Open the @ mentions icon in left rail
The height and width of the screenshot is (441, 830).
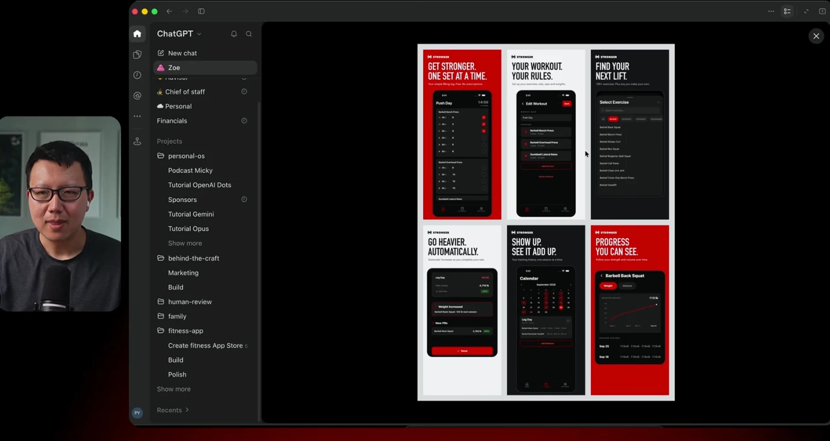click(137, 96)
